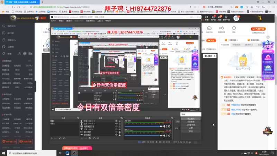Click Windows taskbar search box
This screenshot has height=156, width=277.
coord(32,153)
